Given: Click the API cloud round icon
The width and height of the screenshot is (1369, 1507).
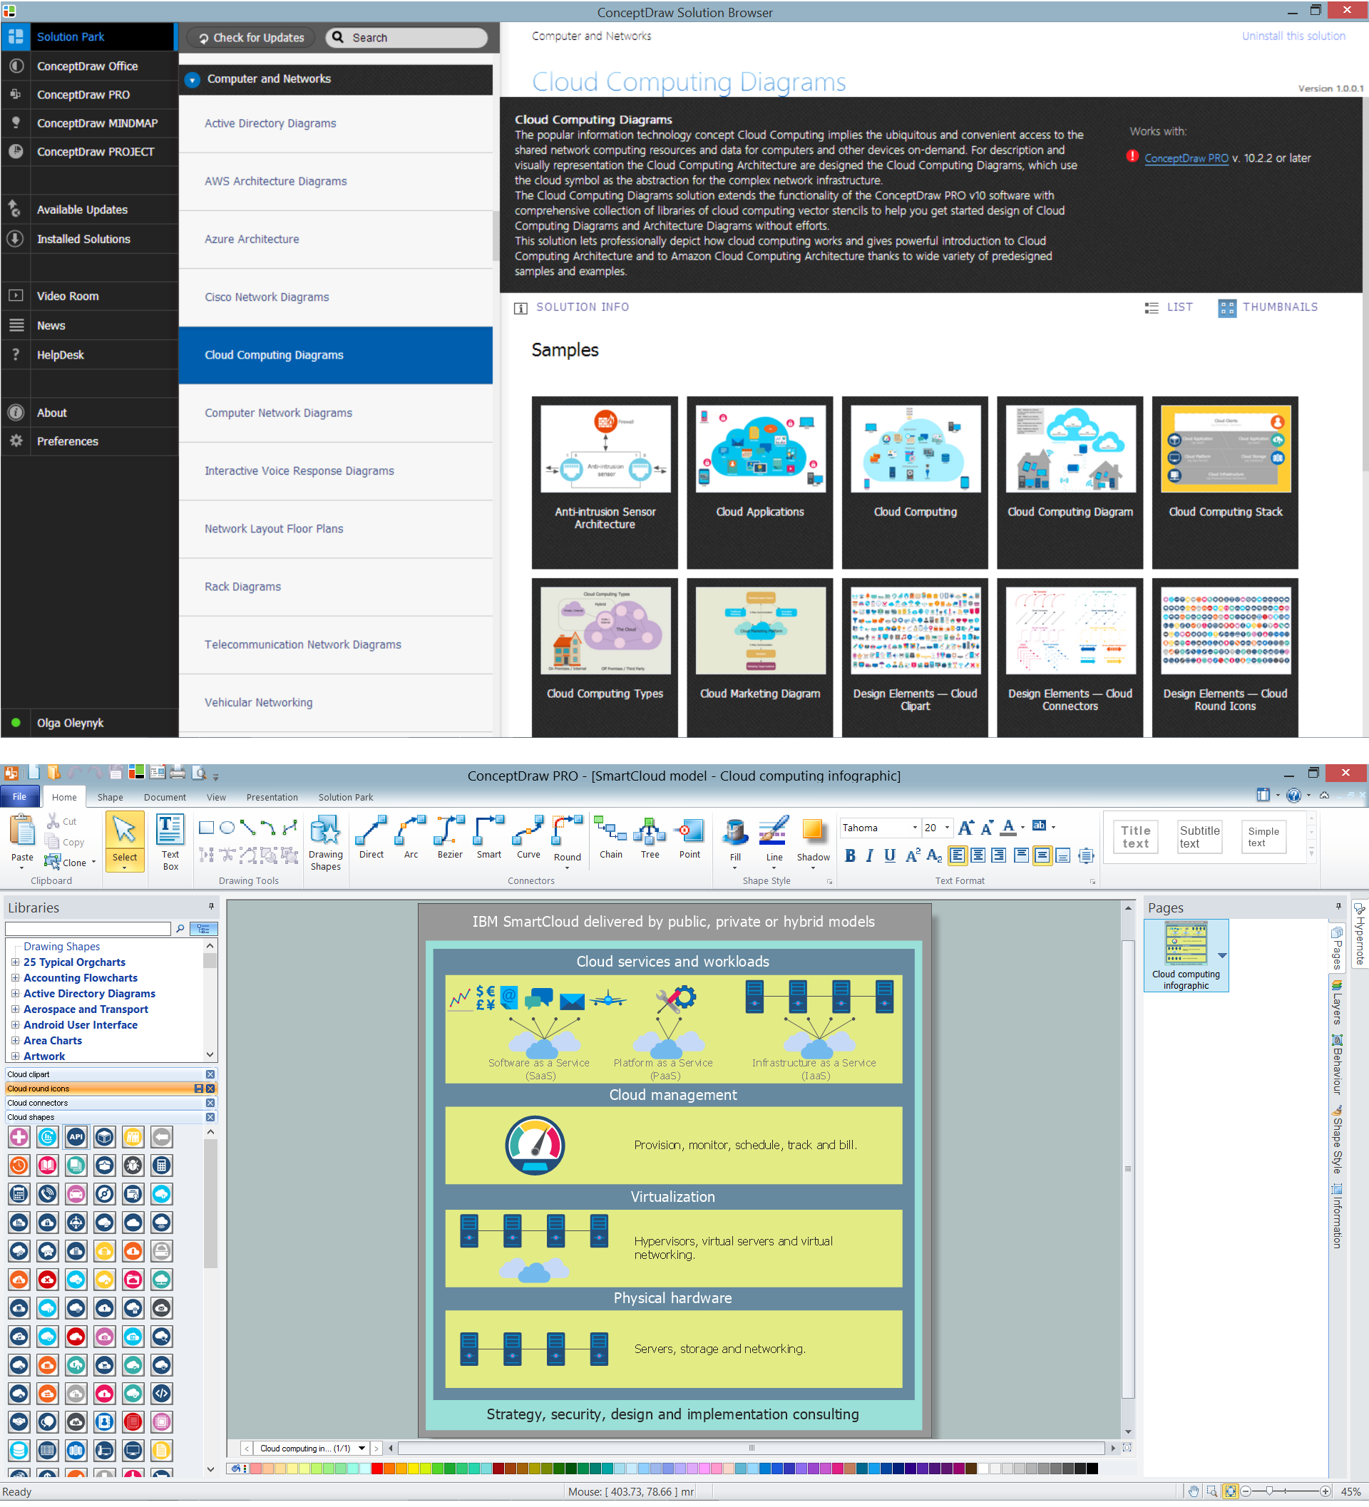Looking at the screenshot, I should pos(76,1137).
